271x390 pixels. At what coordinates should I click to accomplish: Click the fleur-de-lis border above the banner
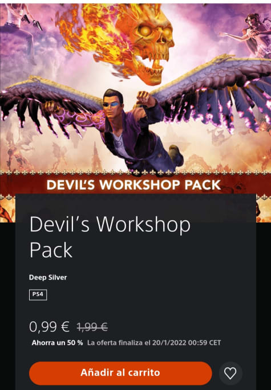pyautogui.click(x=135, y=172)
